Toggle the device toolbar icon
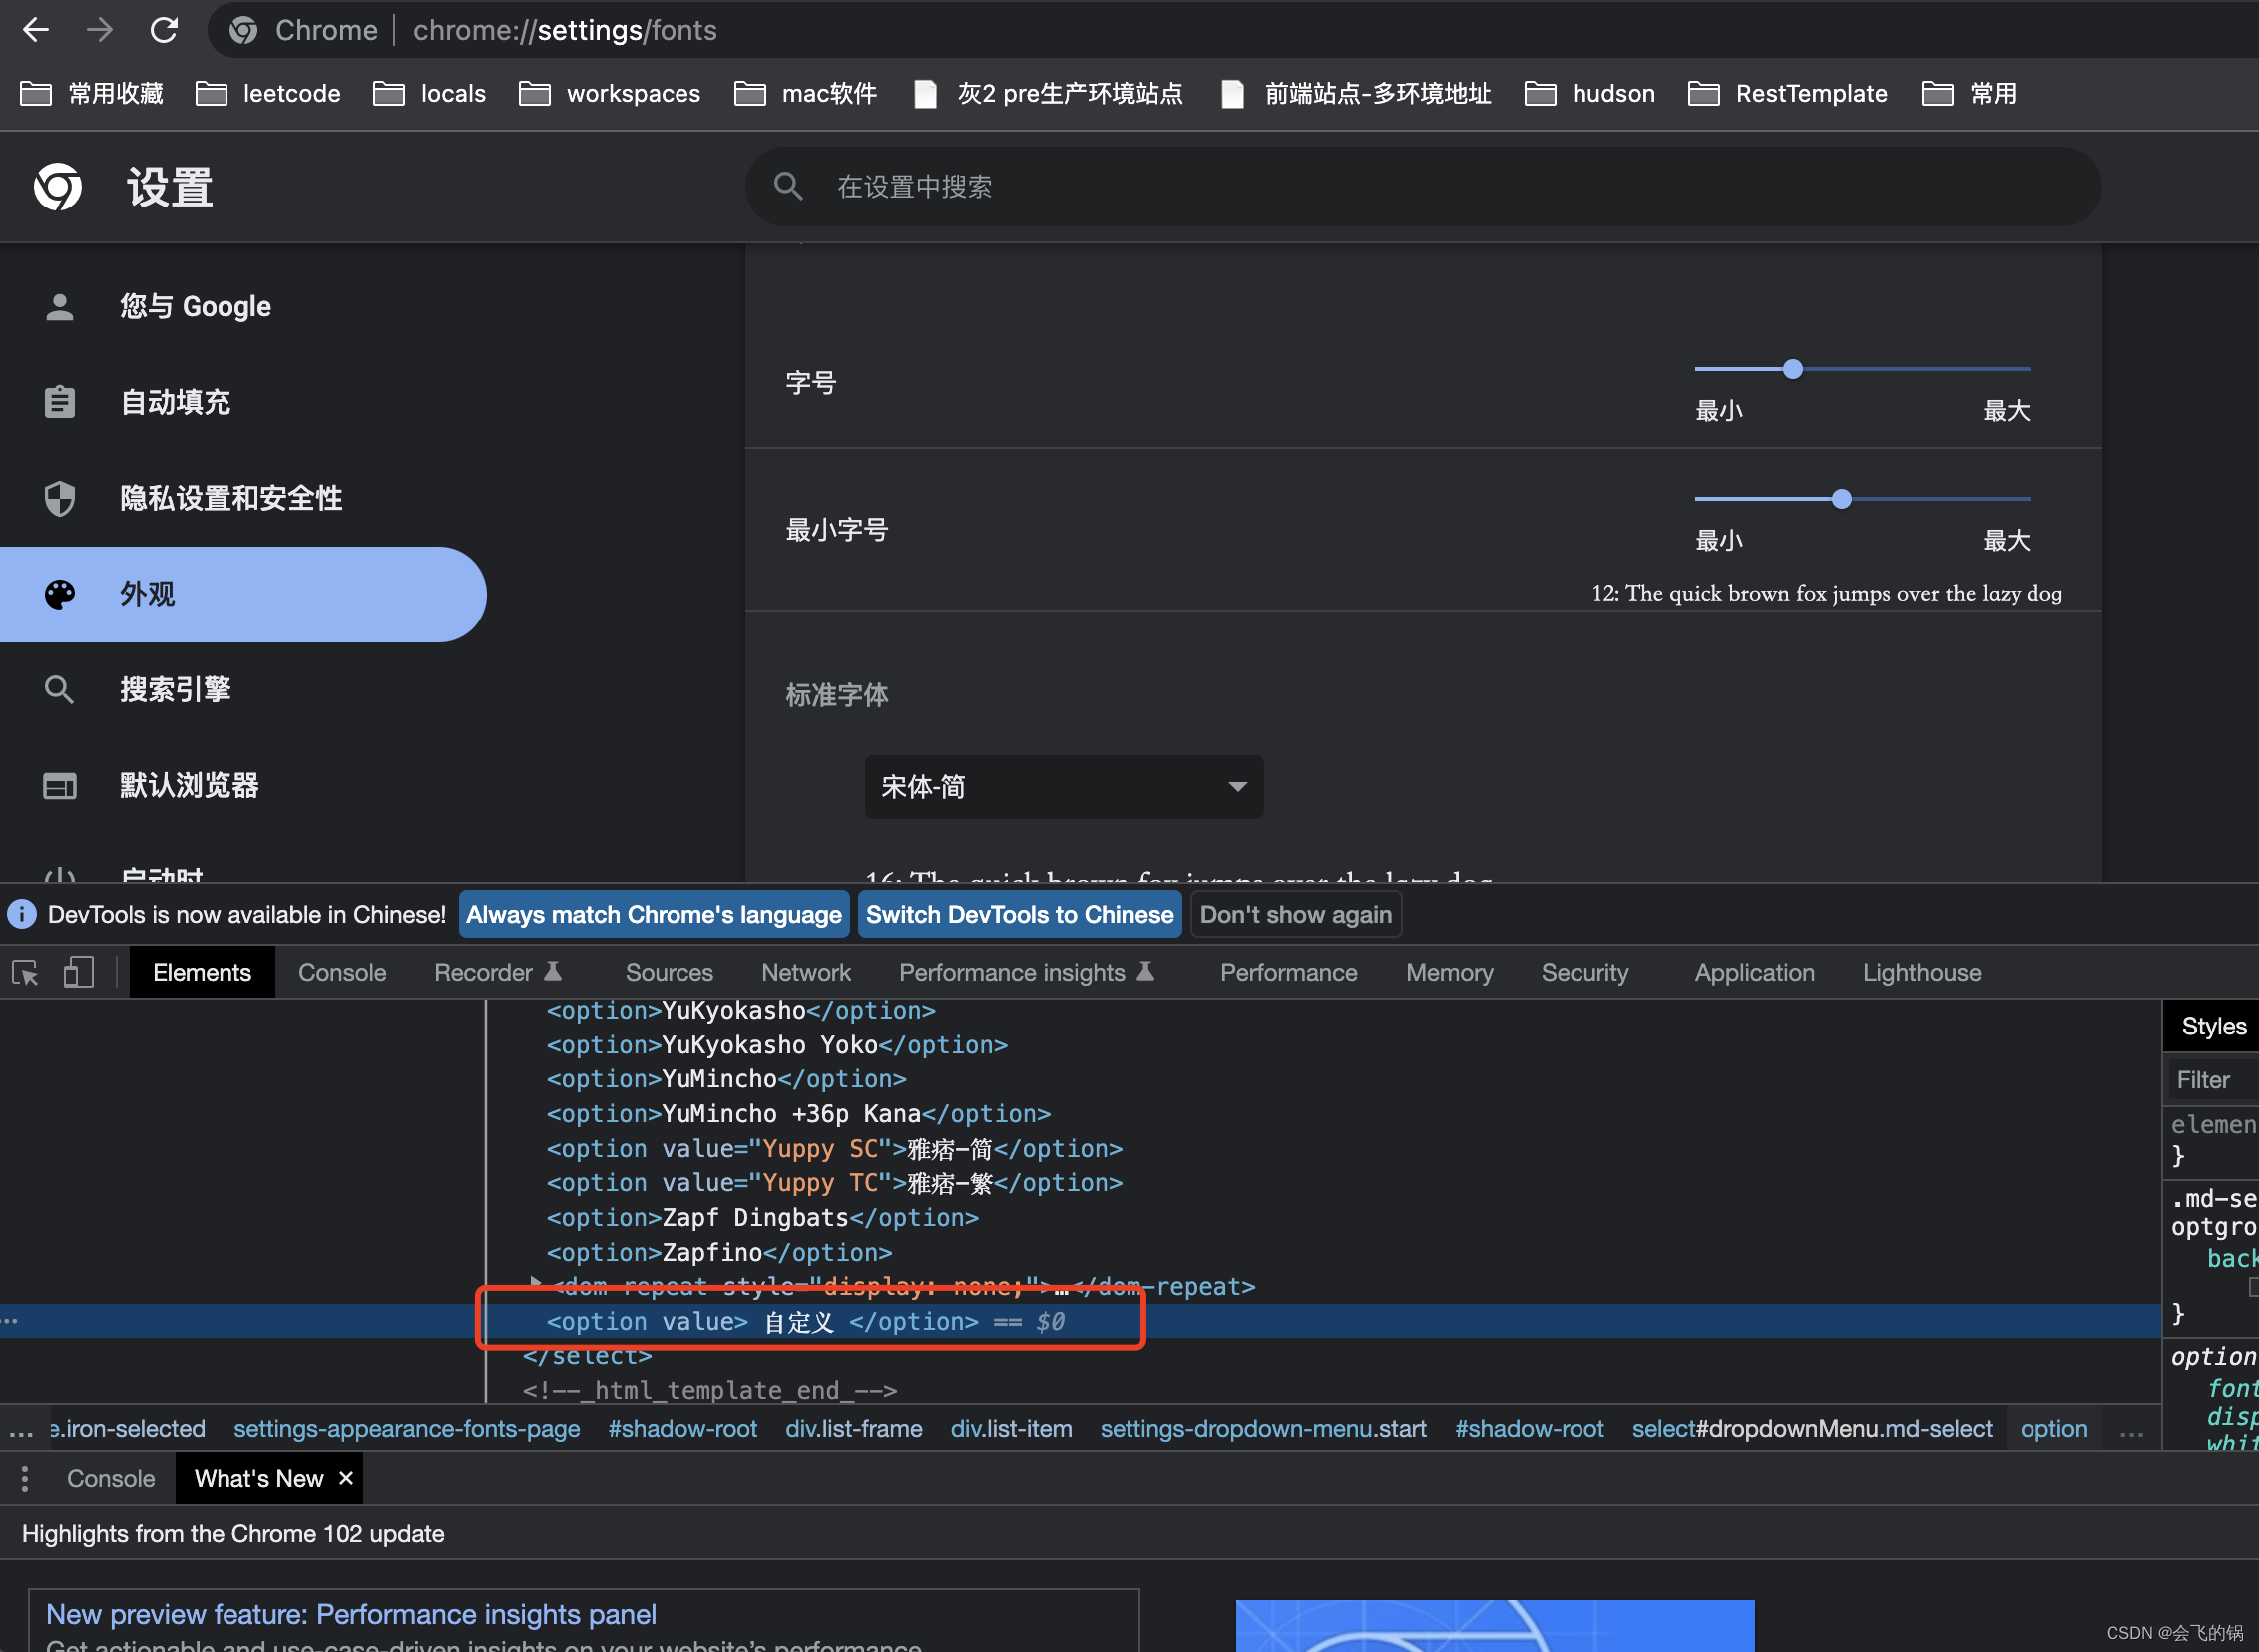This screenshot has width=2259, height=1652. point(78,972)
